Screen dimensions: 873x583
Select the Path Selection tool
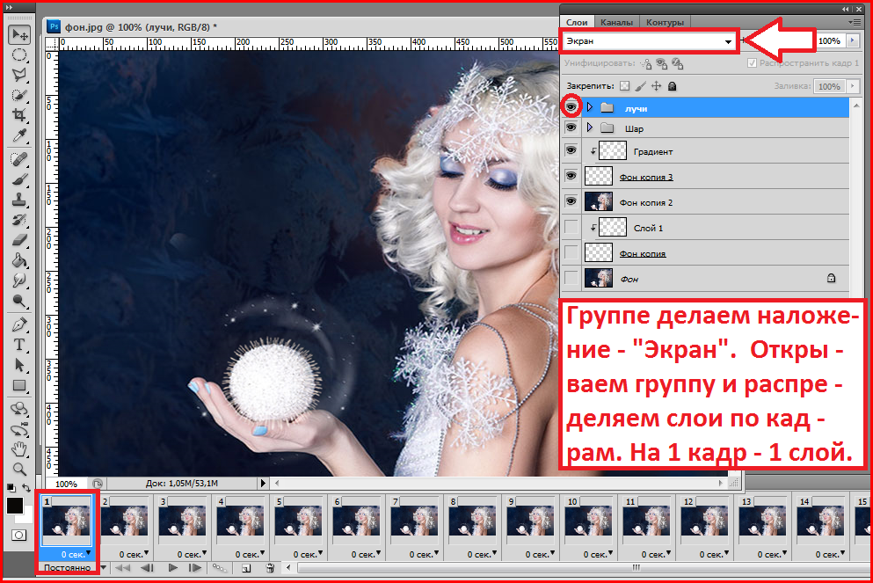click(x=19, y=365)
